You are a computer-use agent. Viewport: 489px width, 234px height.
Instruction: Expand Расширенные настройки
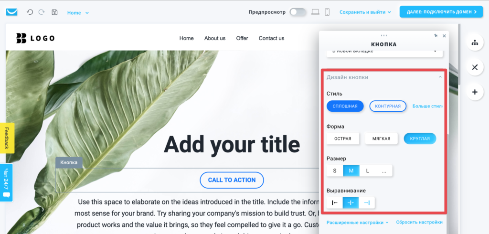(357, 223)
